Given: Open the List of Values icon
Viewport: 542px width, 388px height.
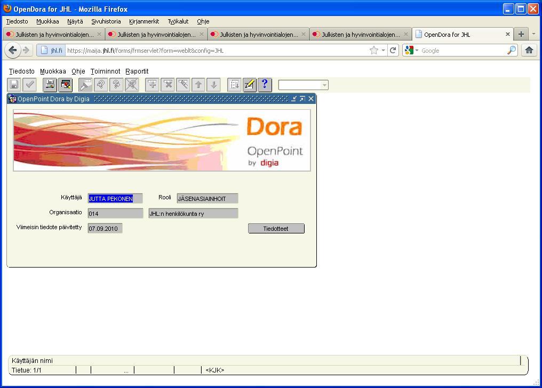Looking at the screenshot, I should click(x=234, y=85).
